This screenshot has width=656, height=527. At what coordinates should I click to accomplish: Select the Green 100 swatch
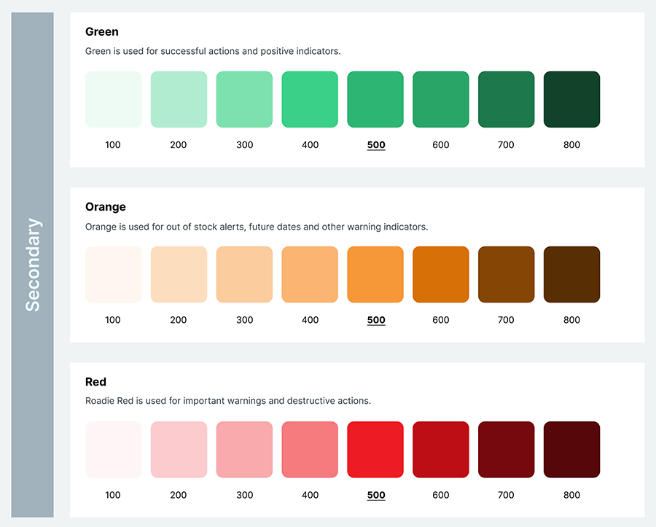tap(114, 99)
